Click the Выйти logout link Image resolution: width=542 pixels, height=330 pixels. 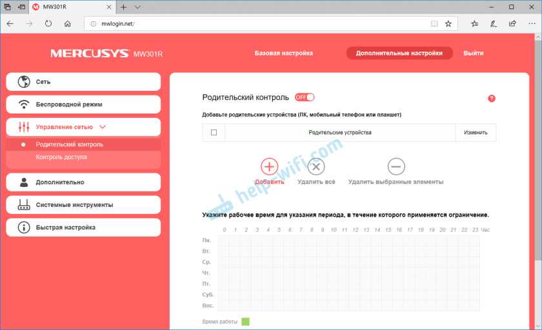473,53
